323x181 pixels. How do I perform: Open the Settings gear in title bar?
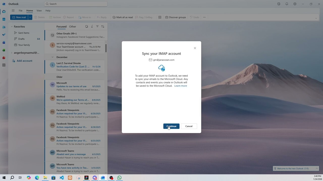pyautogui.click(x=295, y=4)
